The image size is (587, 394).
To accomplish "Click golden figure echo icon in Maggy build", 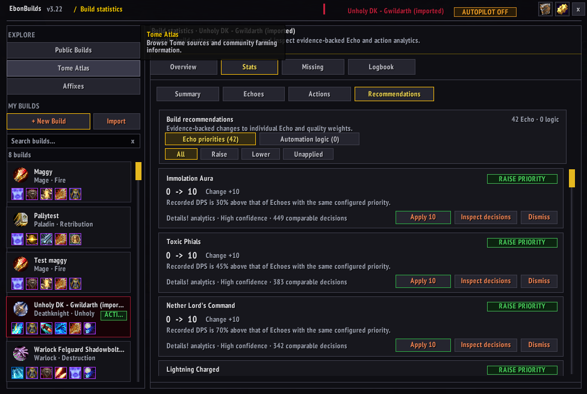I will (x=46, y=194).
